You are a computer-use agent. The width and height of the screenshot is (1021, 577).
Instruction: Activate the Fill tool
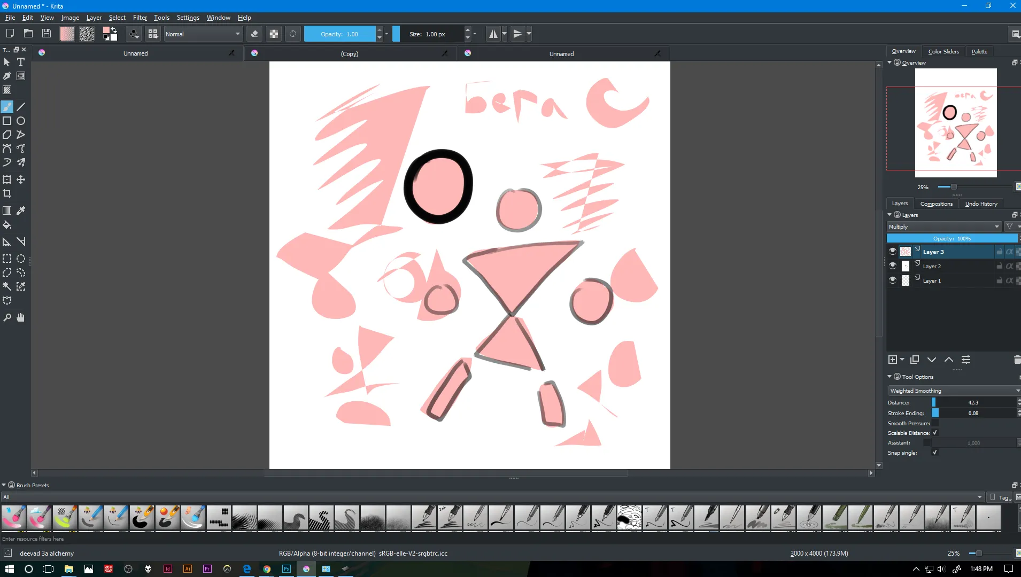[x=7, y=225]
